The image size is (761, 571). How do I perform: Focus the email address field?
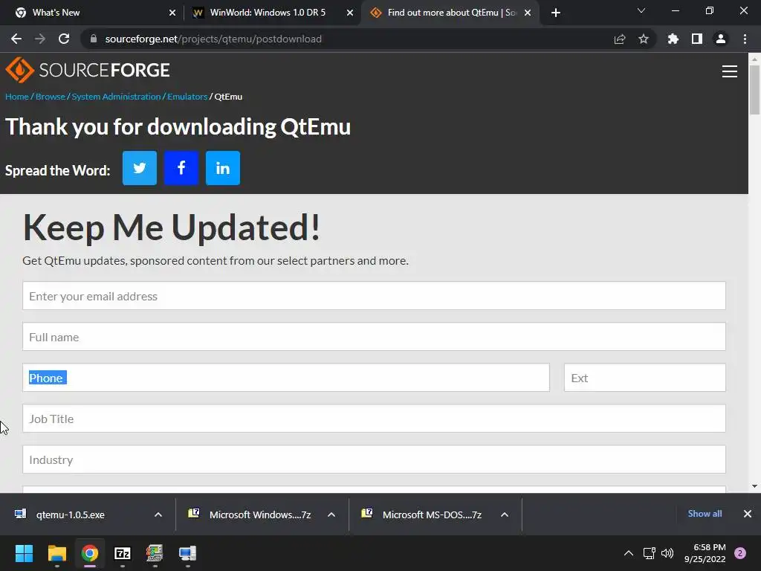click(x=375, y=296)
